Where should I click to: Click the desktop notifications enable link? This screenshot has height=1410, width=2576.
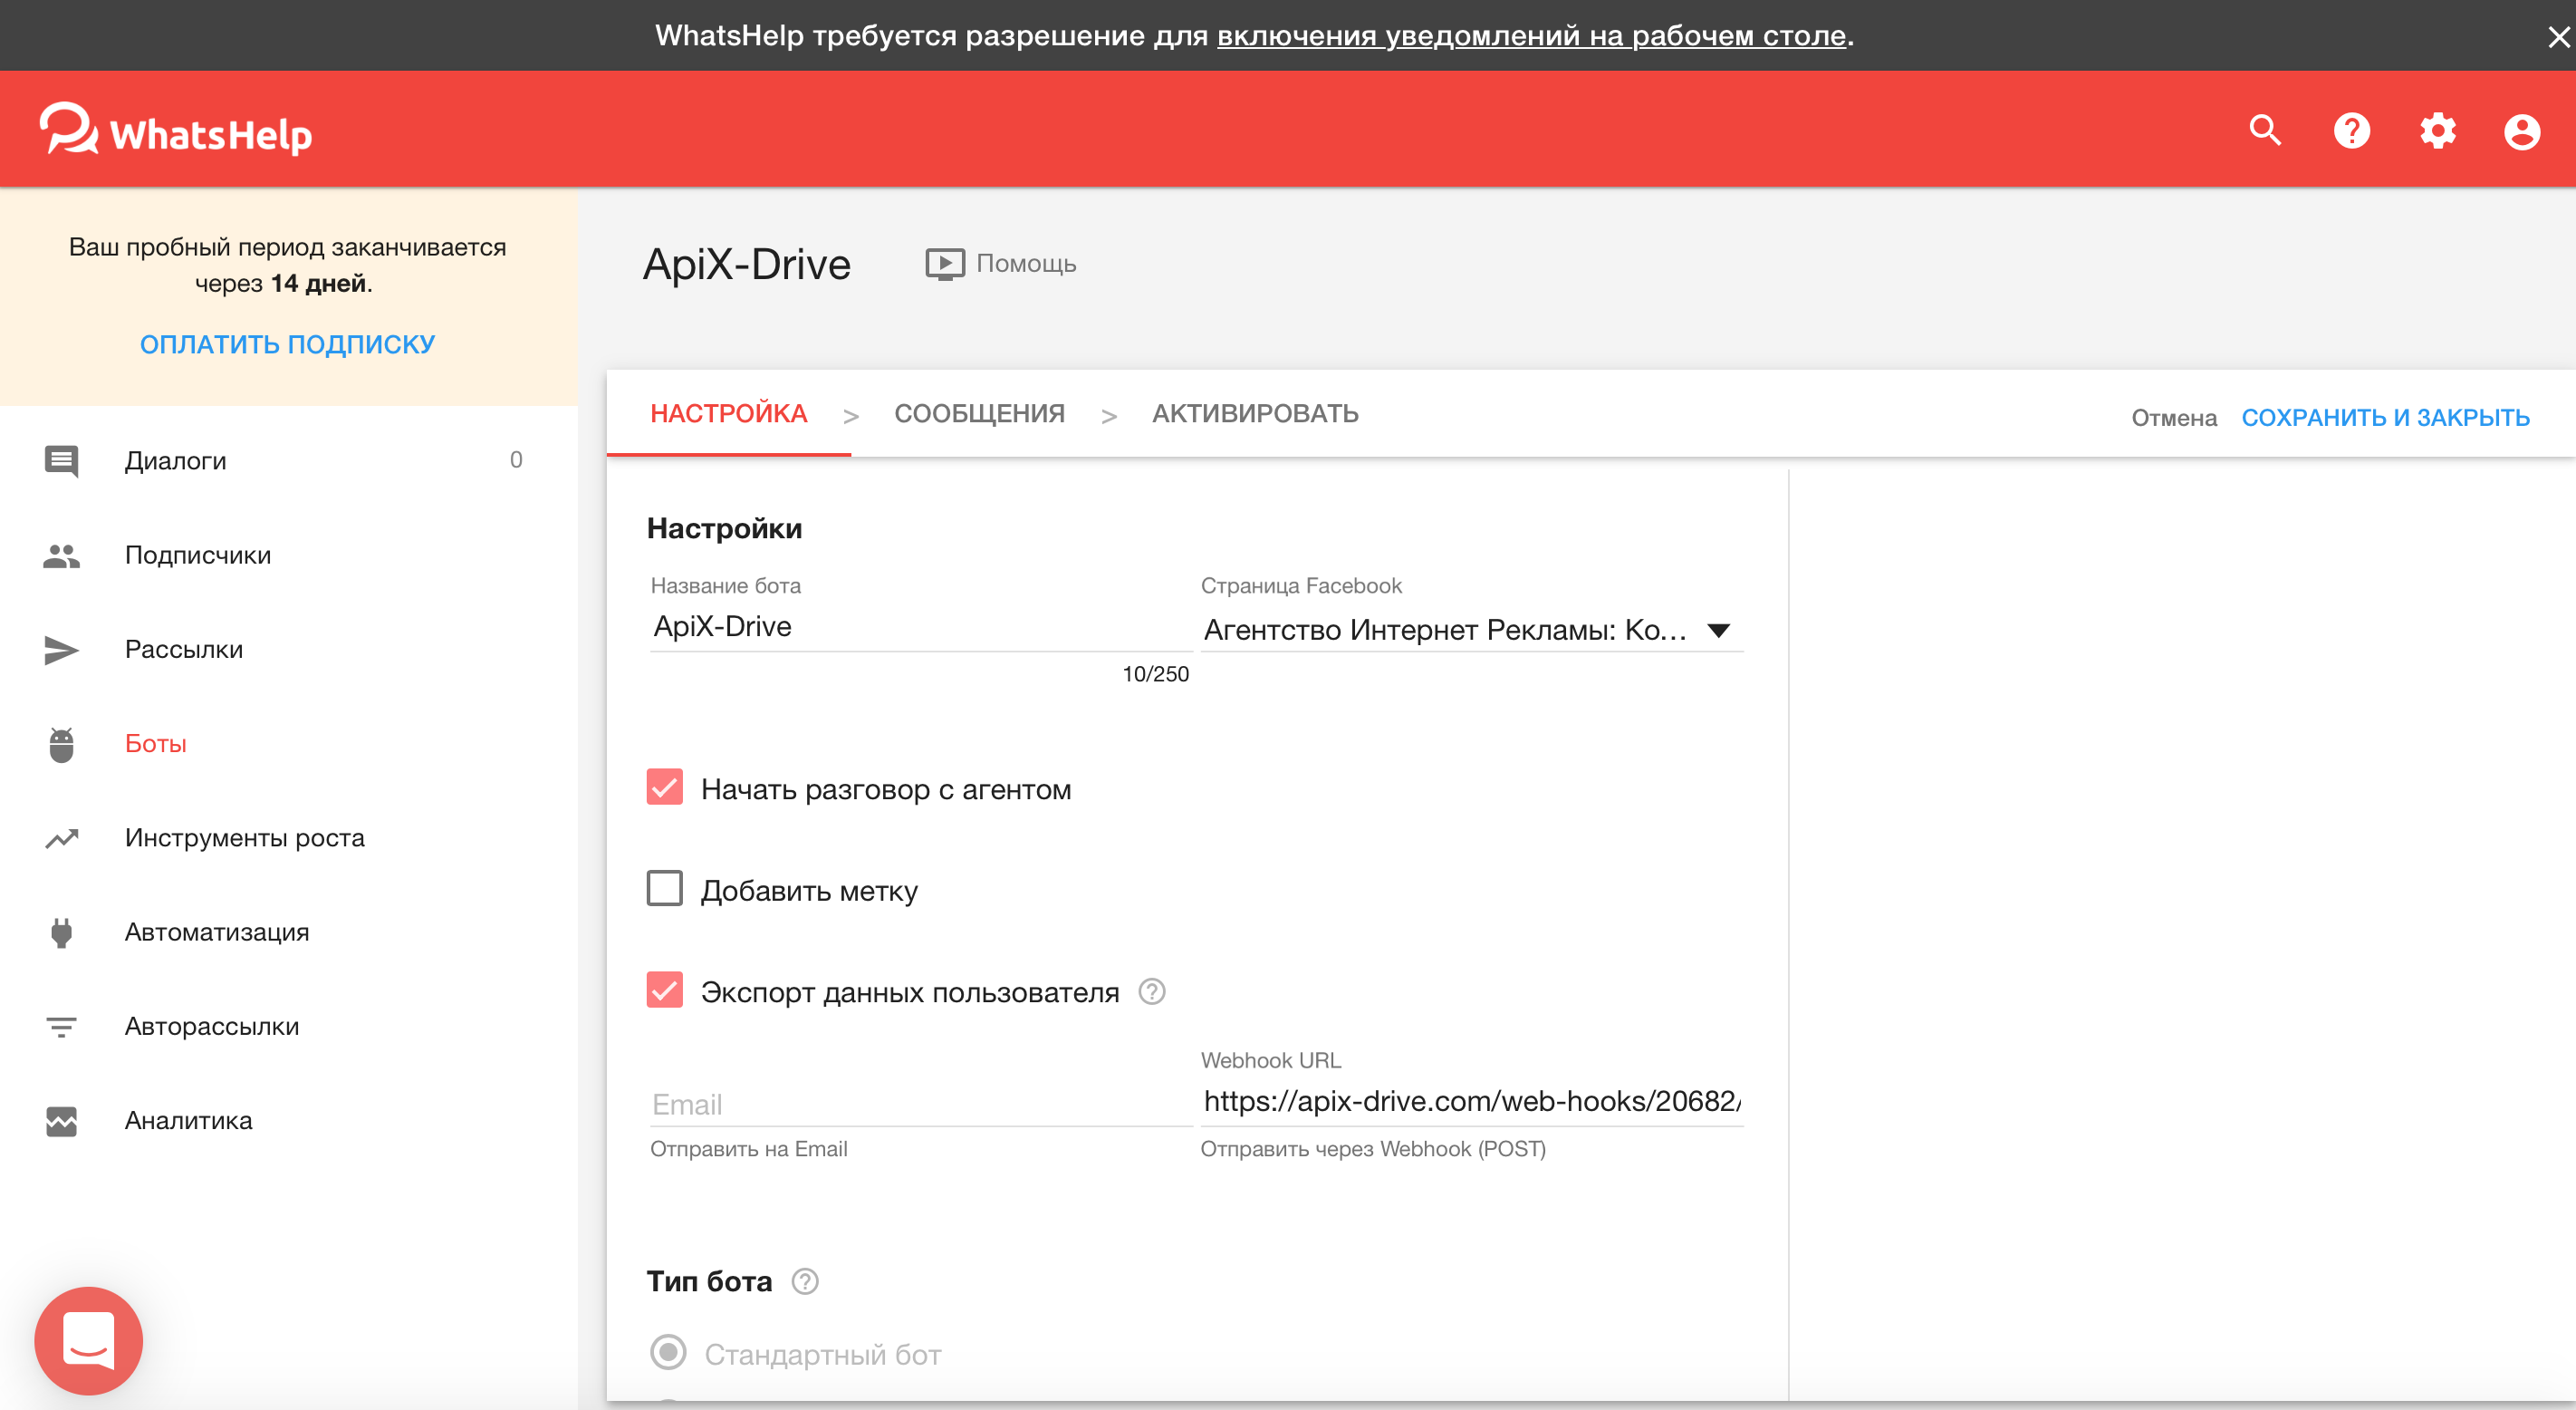[1531, 35]
